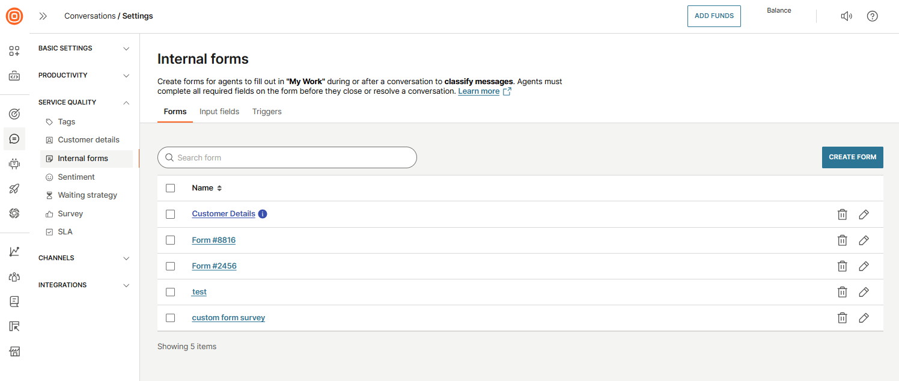Image resolution: width=899 pixels, height=381 pixels.
Task: Click the edit pencil for test form
Action: [x=864, y=292]
